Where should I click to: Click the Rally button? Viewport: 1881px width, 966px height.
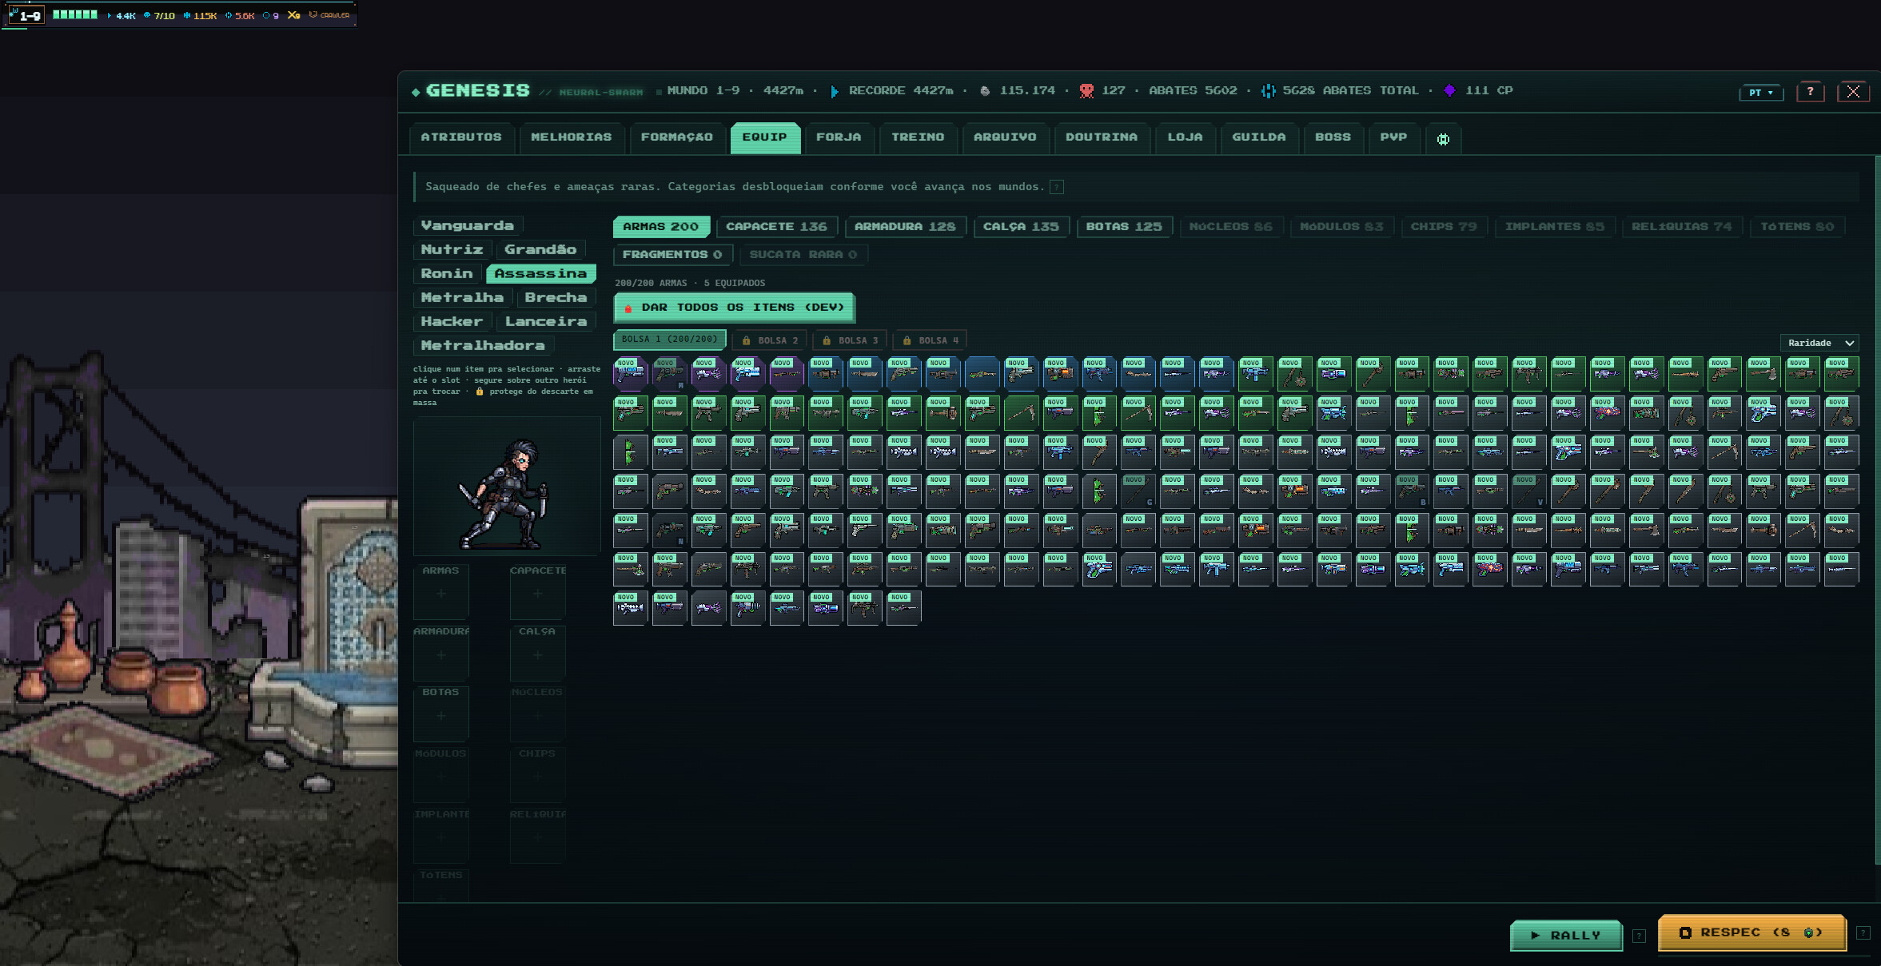tap(1566, 936)
